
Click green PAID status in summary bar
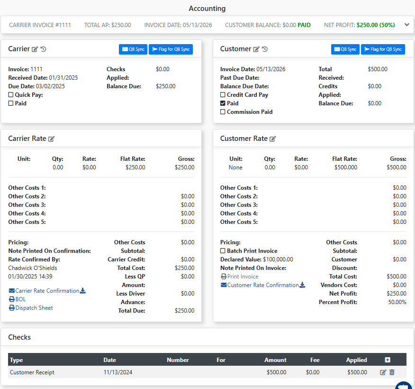[x=304, y=25]
